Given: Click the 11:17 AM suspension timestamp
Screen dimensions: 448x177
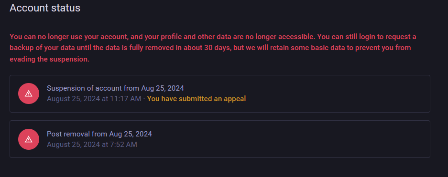Looking at the screenshot, I should [x=94, y=99].
